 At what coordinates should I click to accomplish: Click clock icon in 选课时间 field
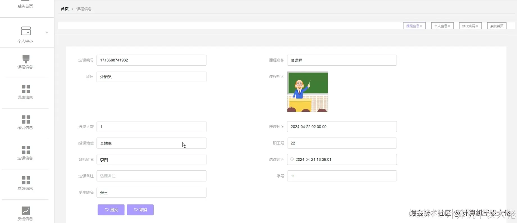292,159
